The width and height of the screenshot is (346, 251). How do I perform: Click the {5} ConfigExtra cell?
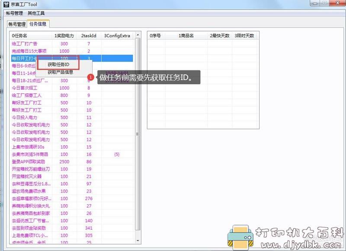coord(117,154)
